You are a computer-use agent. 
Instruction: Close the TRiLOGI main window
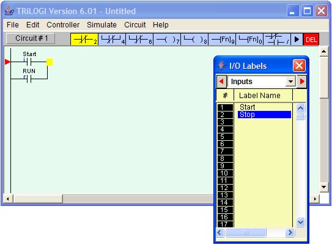coord(321,10)
